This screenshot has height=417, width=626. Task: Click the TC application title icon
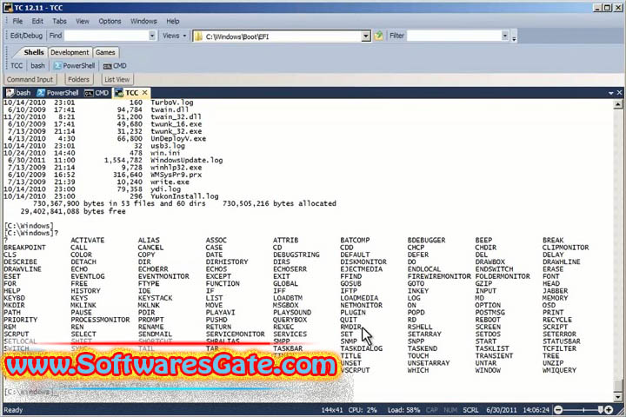point(8,8)
